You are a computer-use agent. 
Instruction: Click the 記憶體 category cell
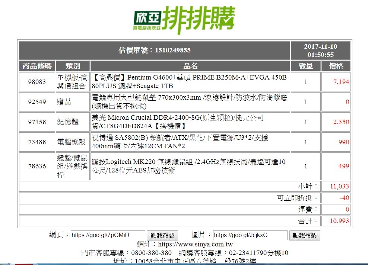73,122
